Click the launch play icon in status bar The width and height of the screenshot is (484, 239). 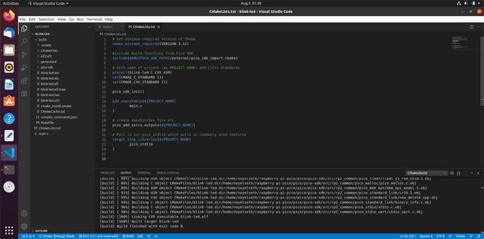click(156, 236)
